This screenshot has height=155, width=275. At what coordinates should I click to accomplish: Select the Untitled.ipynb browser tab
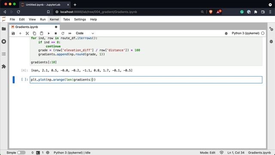(45, 5)
